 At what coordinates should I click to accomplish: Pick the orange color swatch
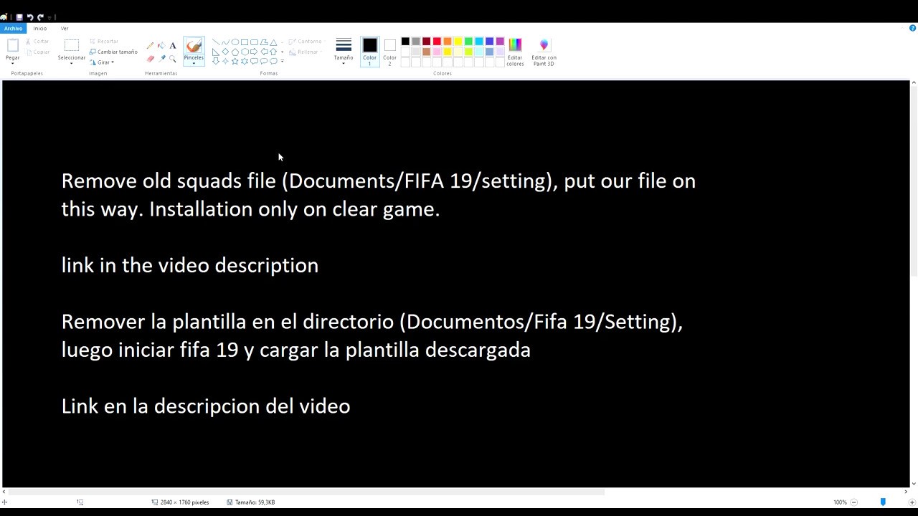point(448,42)
